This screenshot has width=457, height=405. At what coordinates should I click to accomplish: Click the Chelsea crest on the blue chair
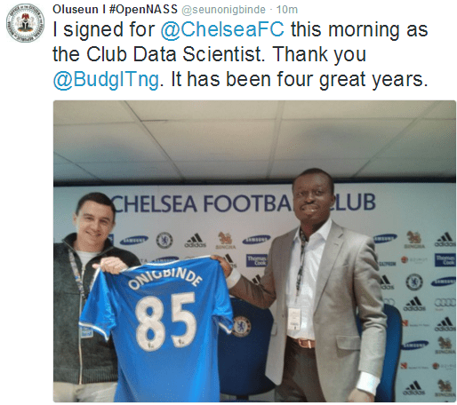pyautogui.click(x=241, y=327)
